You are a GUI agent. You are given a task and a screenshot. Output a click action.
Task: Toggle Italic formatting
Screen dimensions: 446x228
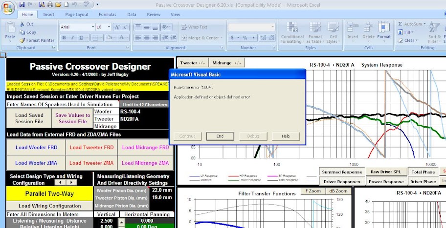tap(72, 38)
